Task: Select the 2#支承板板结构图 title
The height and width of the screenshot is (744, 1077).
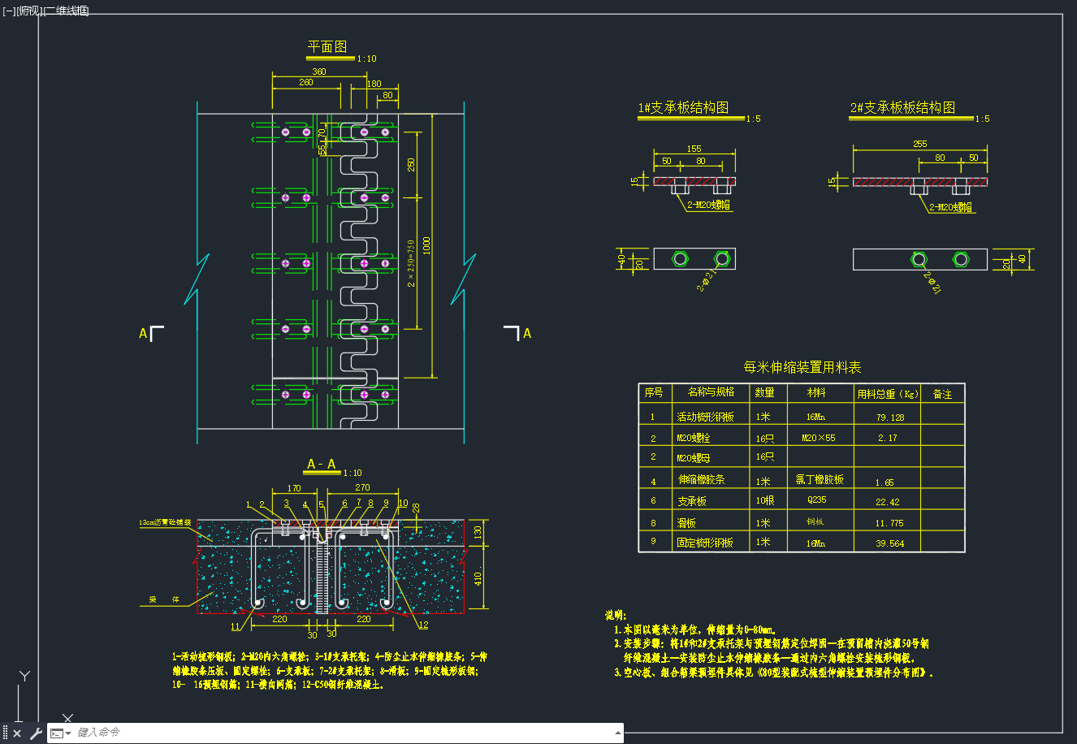Action: pos(902,108)
